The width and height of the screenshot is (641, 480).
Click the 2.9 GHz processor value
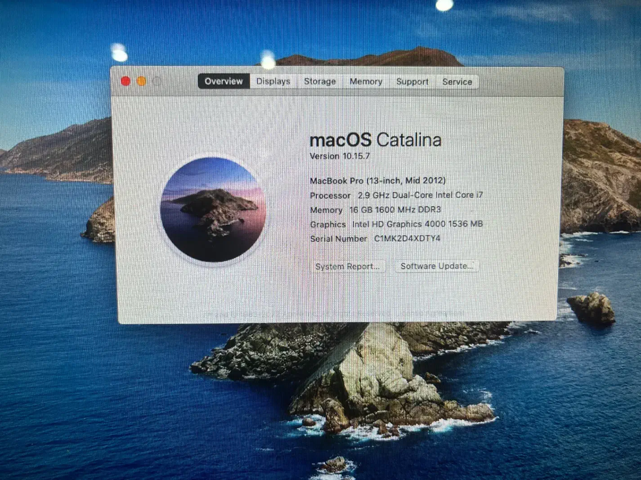click(420, 195)
